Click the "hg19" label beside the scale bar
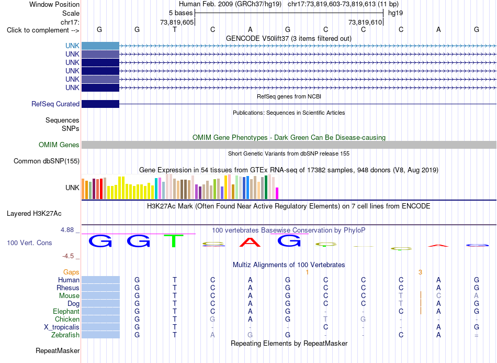 click(x=396, y=13)
